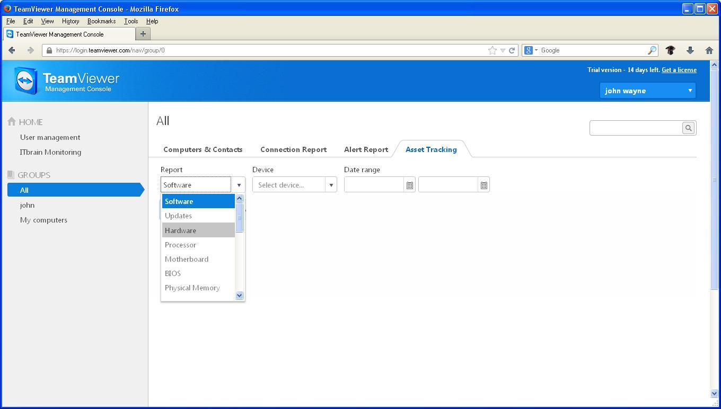Screen dimensions: 721x409
Task: Click the Google search magnifier icon
Action: pyautogui.click(x=652, y=50)
